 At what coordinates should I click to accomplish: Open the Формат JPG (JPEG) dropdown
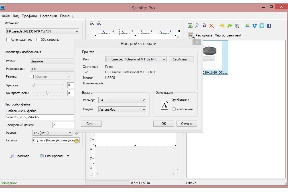click(x=52, y=133)
